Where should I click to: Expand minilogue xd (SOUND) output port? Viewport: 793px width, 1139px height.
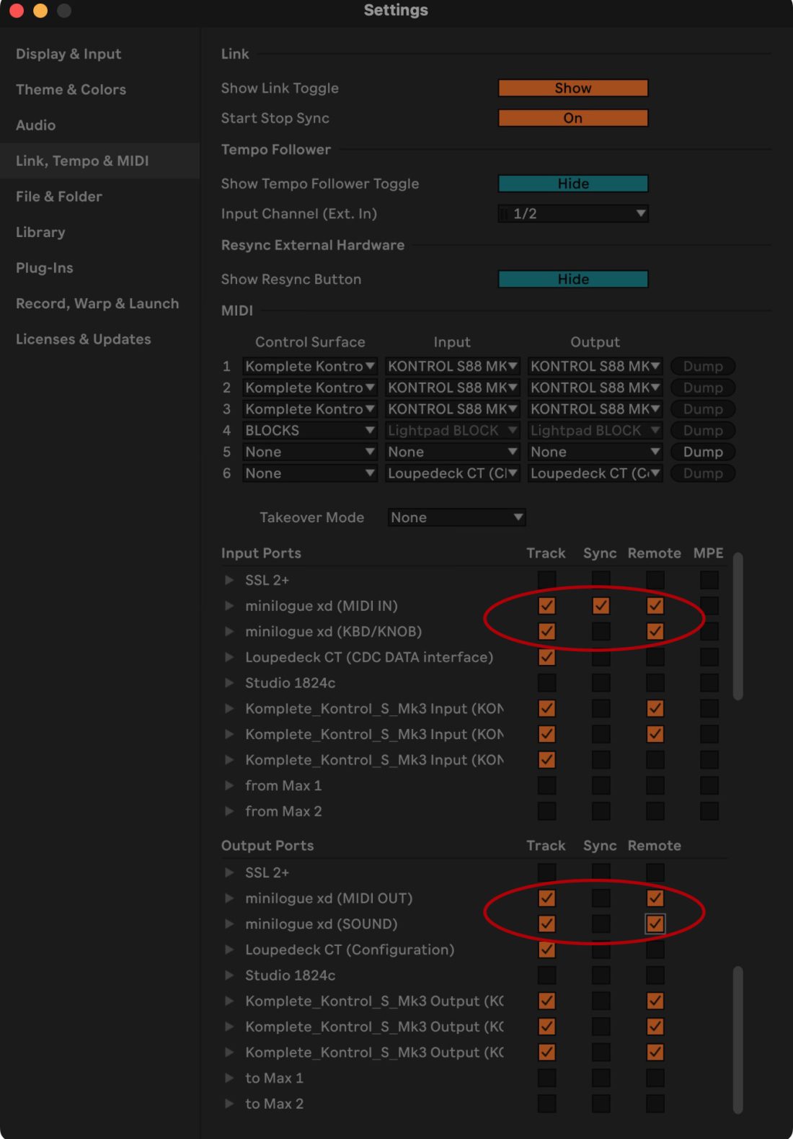[x=229, y=924]
